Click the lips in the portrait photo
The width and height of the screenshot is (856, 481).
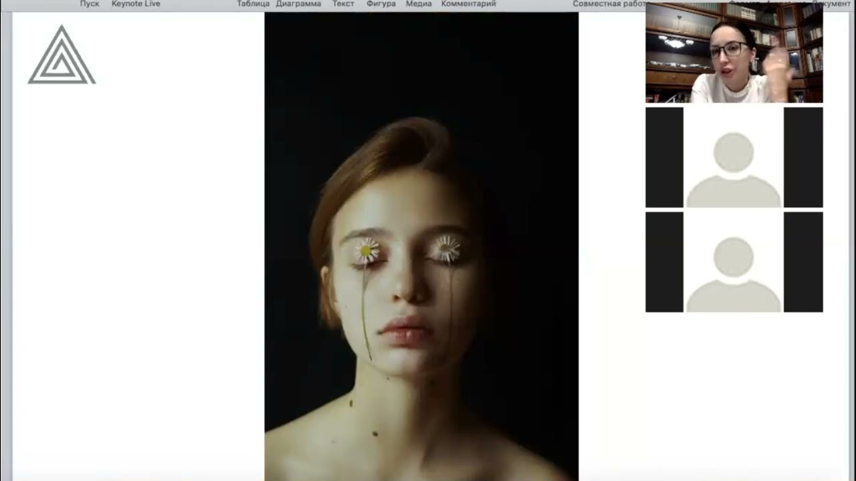[x=405, y=330]
